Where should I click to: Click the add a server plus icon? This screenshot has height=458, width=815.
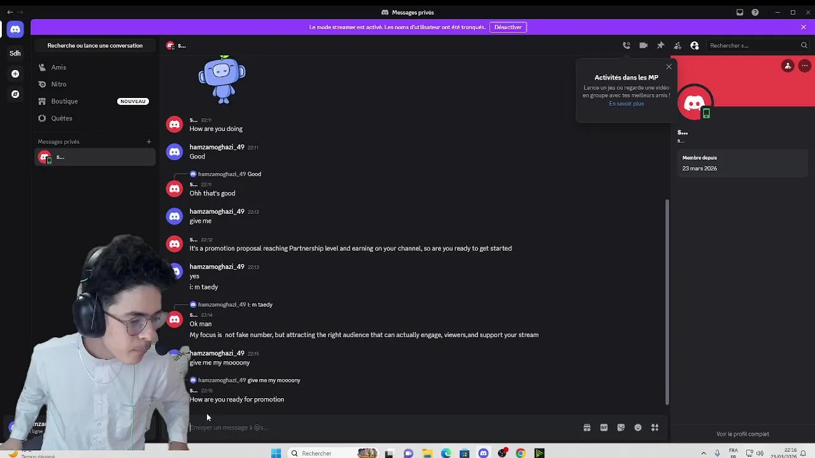pyautogui.click(x=15, y=74)
